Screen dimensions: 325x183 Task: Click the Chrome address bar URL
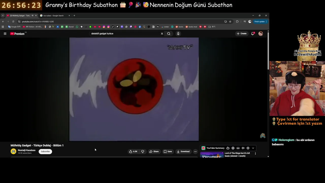(38, 22)
